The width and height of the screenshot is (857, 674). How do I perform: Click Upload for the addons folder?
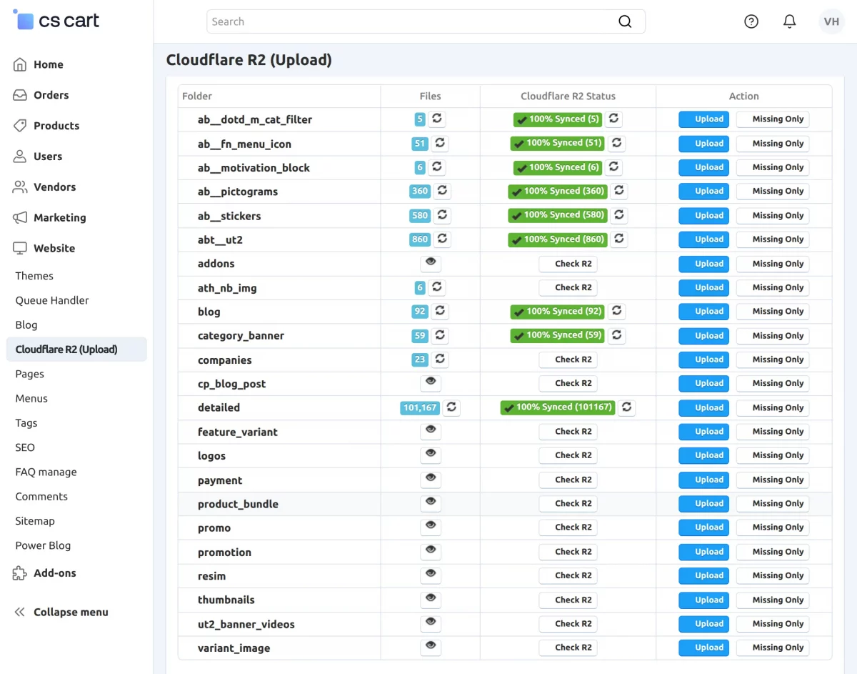click(x=703, y=263)
